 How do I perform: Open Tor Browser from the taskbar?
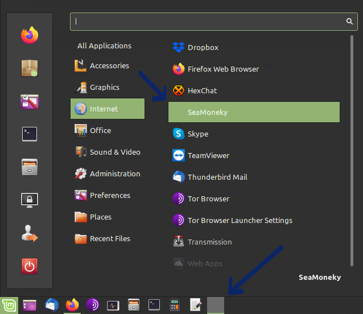coord(93,305)
